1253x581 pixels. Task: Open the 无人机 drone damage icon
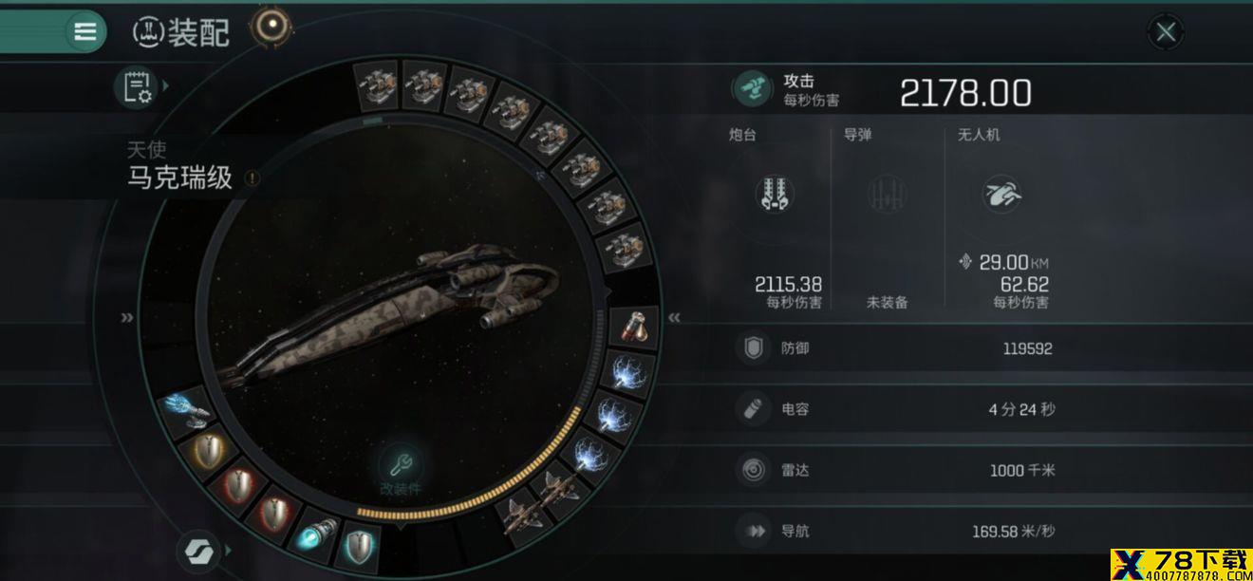(1001, 194)
